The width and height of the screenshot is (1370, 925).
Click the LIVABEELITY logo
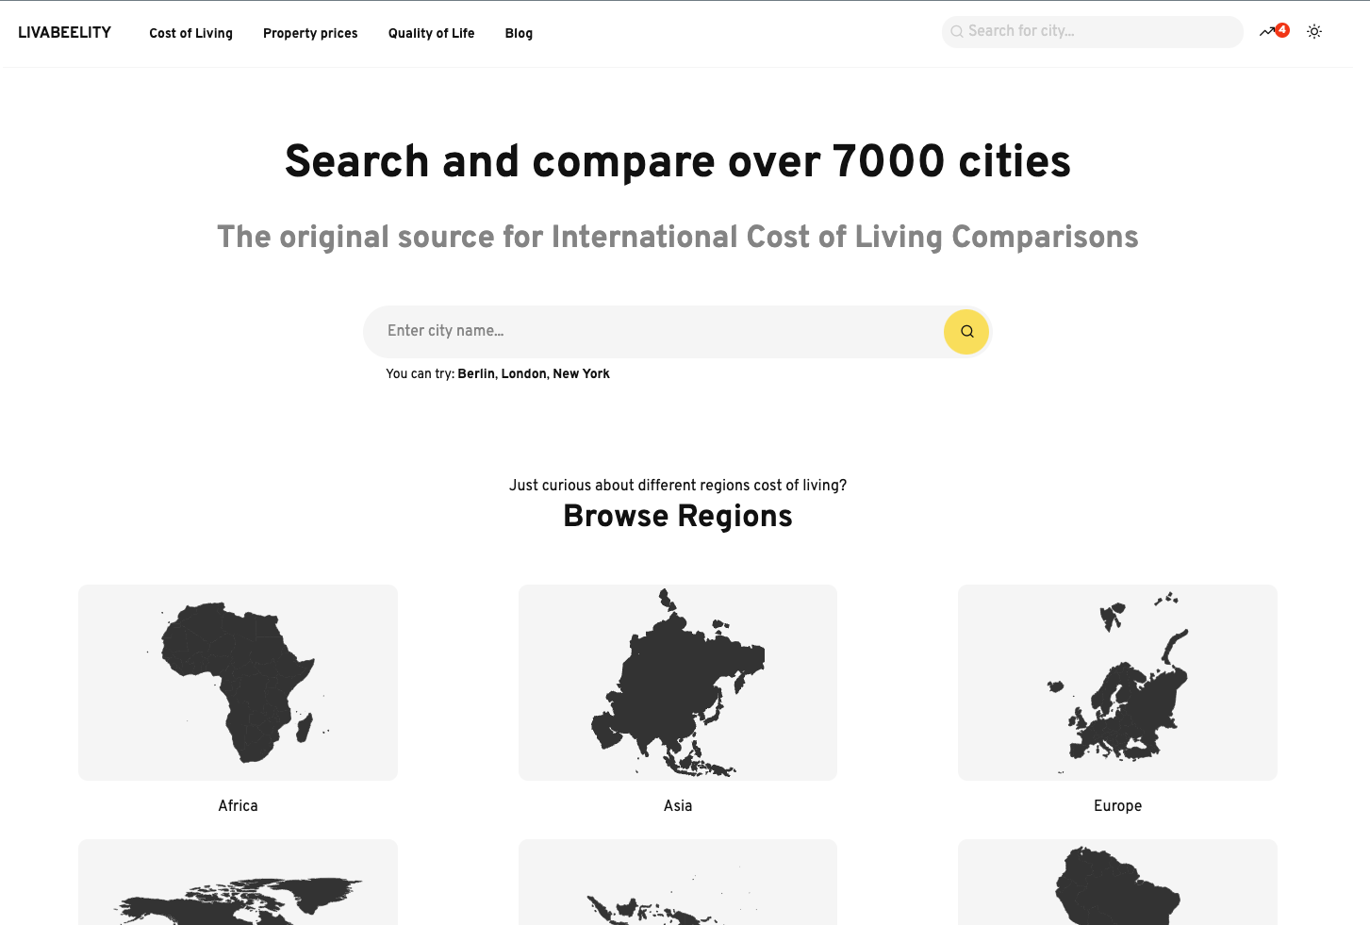(64, 32)
